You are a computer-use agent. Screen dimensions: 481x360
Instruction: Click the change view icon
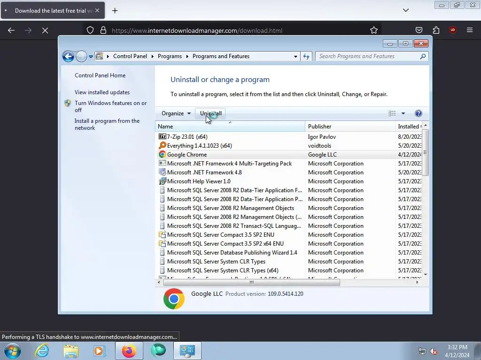coord(392,113)
